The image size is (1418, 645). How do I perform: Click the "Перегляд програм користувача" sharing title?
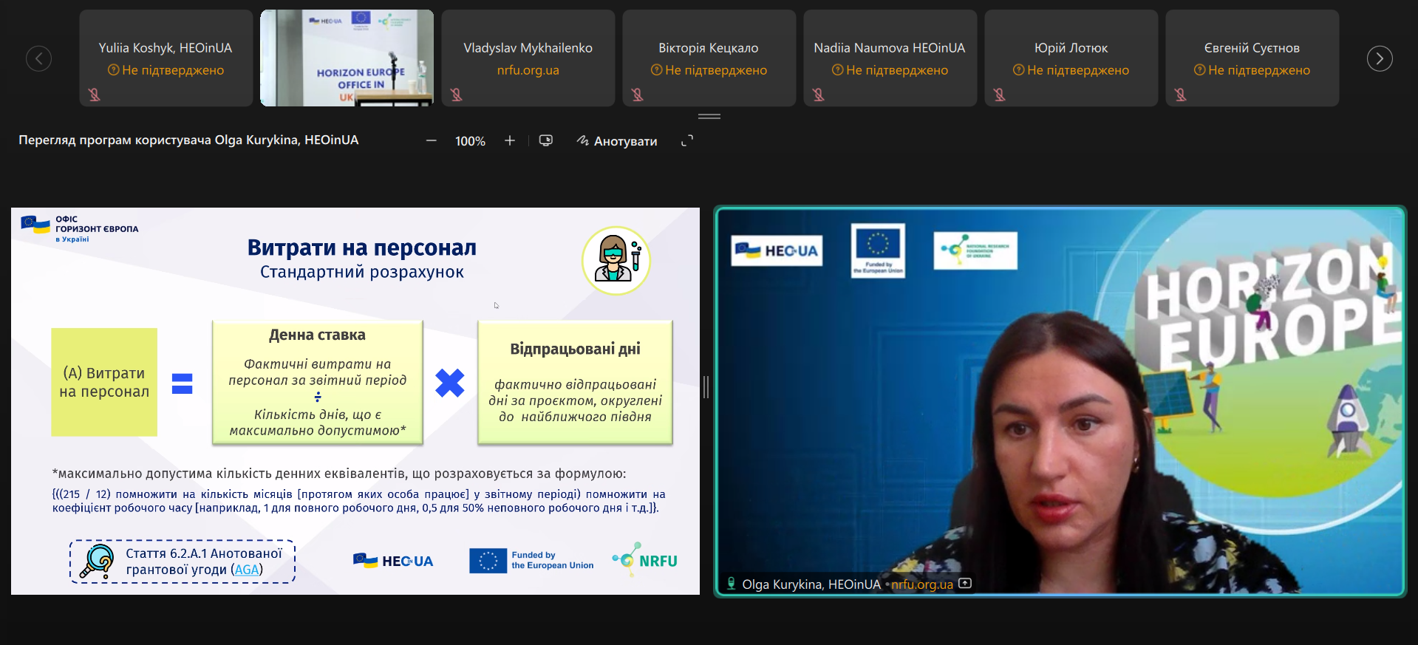pos(188,140)
